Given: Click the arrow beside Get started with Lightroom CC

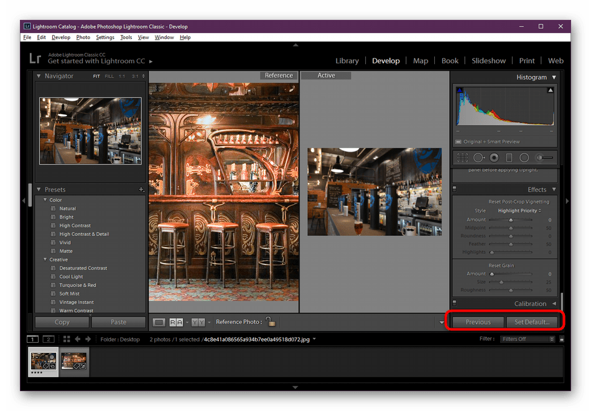Looking at the screenshot, I should 151,61.
